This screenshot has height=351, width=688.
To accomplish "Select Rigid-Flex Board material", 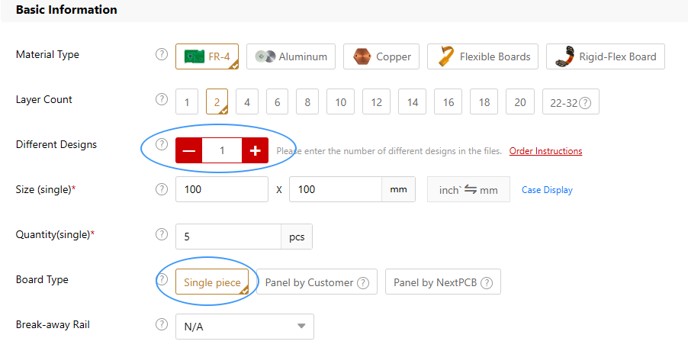I will [x=606, y=56].
